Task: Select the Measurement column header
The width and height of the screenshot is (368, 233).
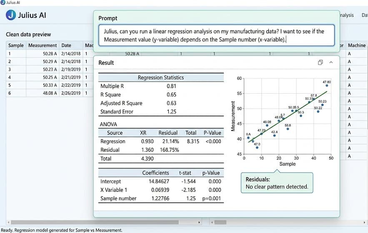Action: tap(43, 45)
